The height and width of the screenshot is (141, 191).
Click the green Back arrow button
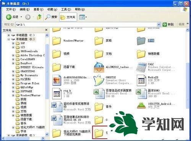(x=9, y=17)
